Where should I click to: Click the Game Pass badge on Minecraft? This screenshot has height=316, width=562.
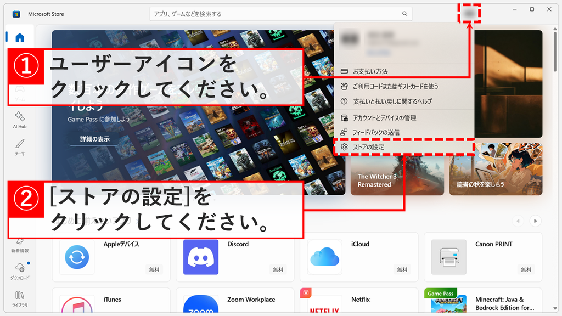(441, 294)
